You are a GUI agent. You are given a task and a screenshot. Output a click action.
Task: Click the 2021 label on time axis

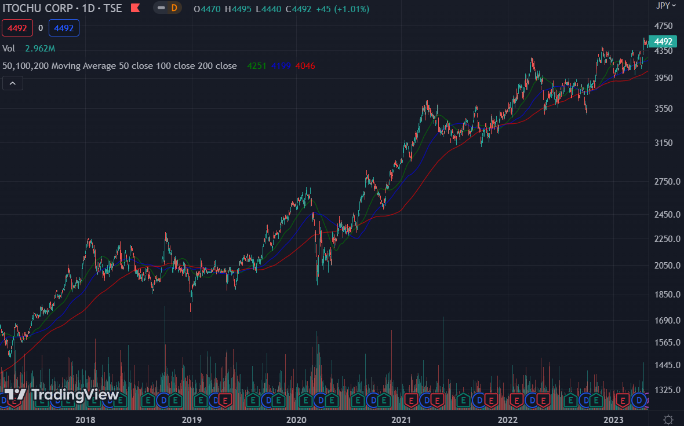[401, 420]
